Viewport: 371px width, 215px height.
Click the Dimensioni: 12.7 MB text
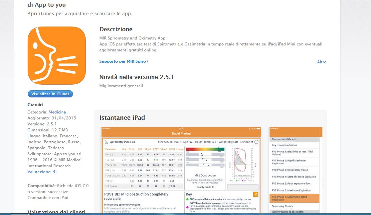[48, 130]
